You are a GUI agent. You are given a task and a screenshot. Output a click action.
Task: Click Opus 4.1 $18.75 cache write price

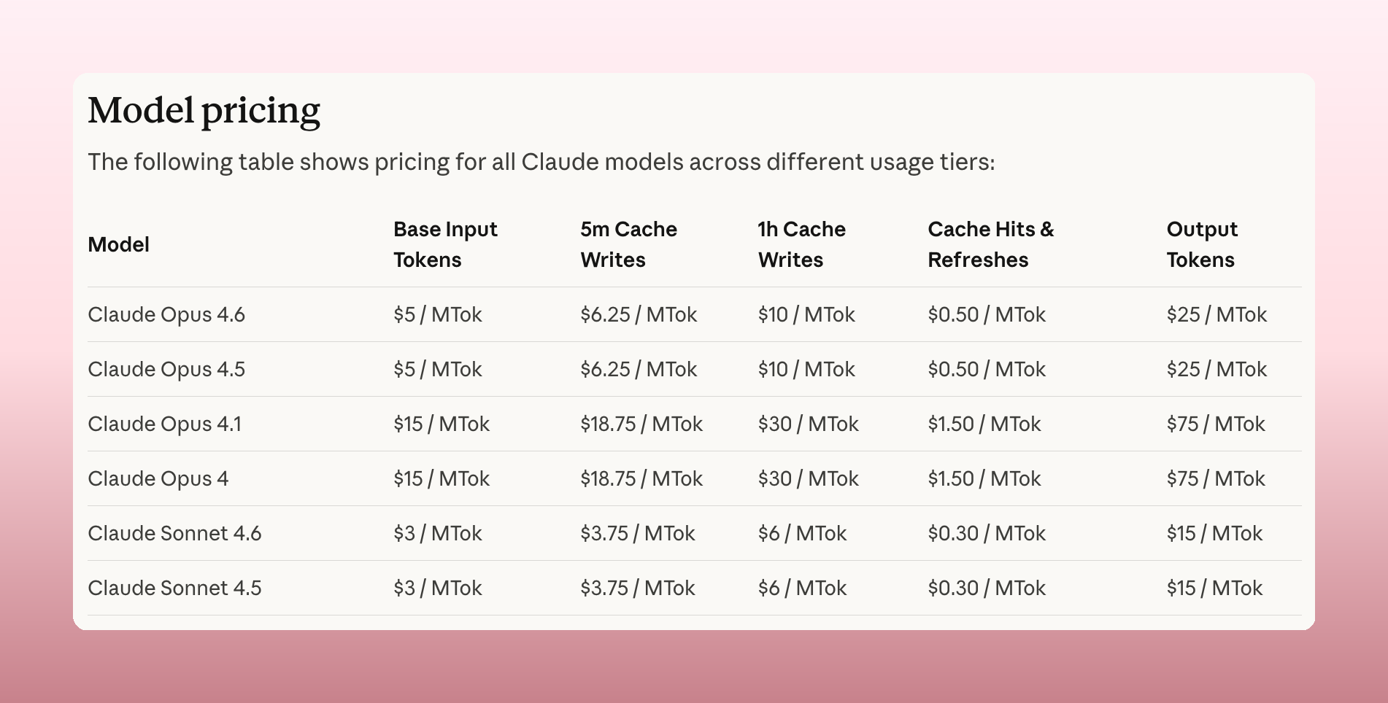[641, 424]
